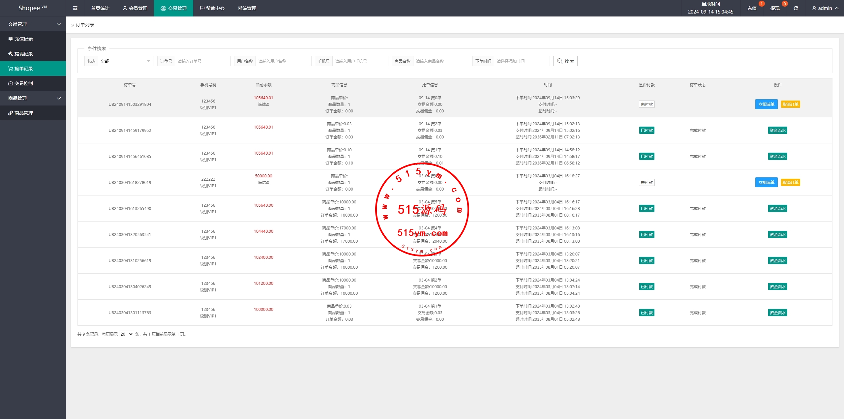The image size is (844, 419).
Task: Focus the 订单号 input field
Action: (x=202, y=61)
